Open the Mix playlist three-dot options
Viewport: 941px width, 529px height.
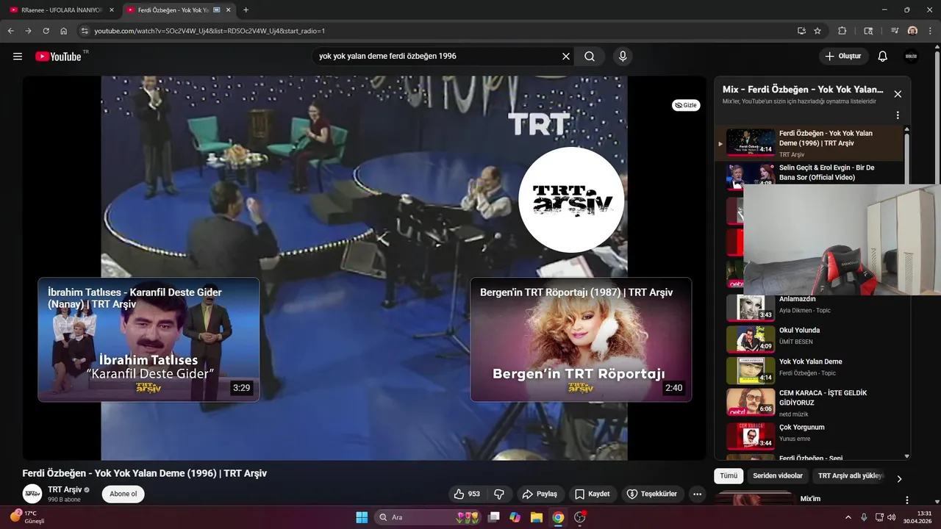click(898, 115)
